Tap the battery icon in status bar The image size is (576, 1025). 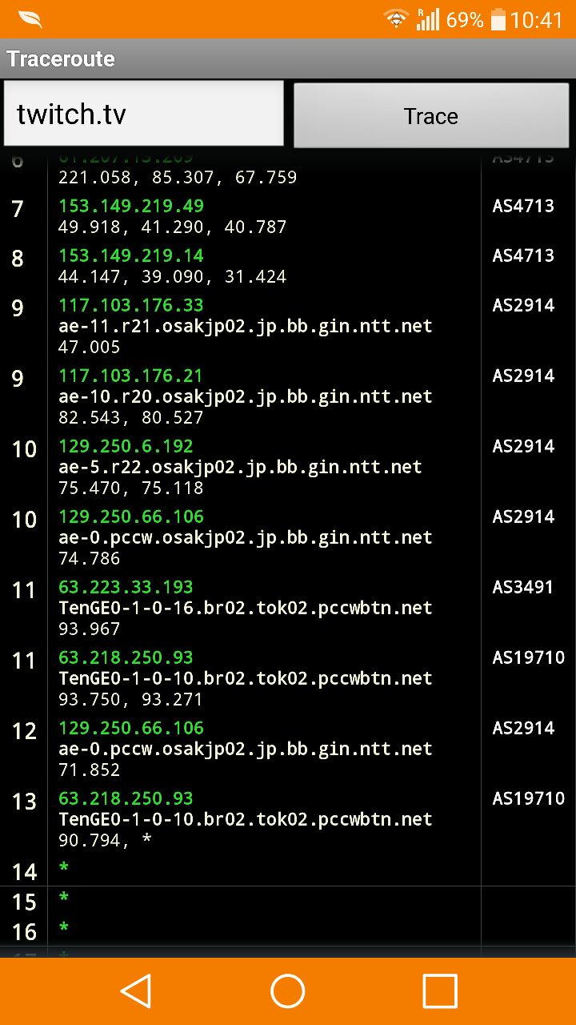pos(498,19)
